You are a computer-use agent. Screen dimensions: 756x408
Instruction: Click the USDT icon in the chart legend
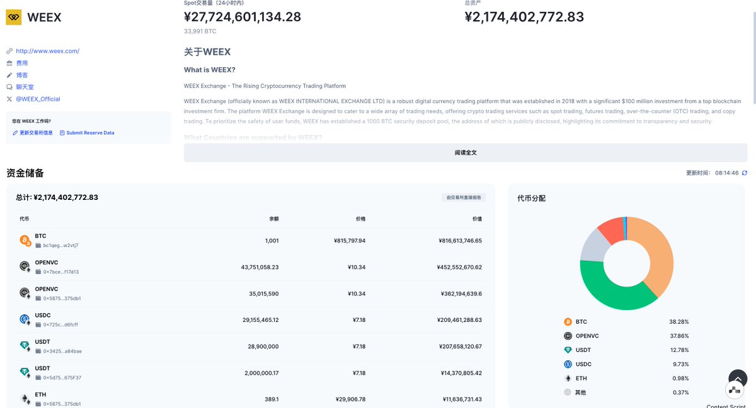click(568, 350)
